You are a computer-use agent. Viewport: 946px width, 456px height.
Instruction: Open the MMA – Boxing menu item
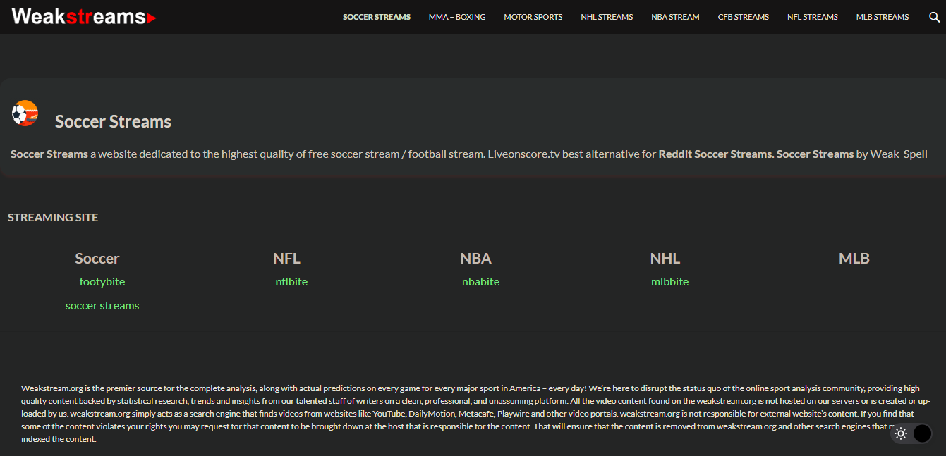[457, 17]
